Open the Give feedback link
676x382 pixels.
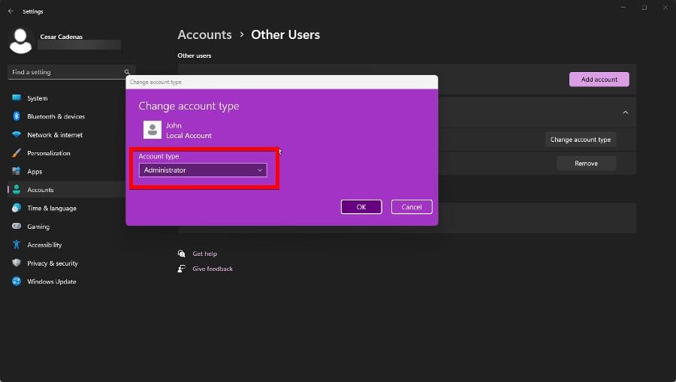point(213,269)
